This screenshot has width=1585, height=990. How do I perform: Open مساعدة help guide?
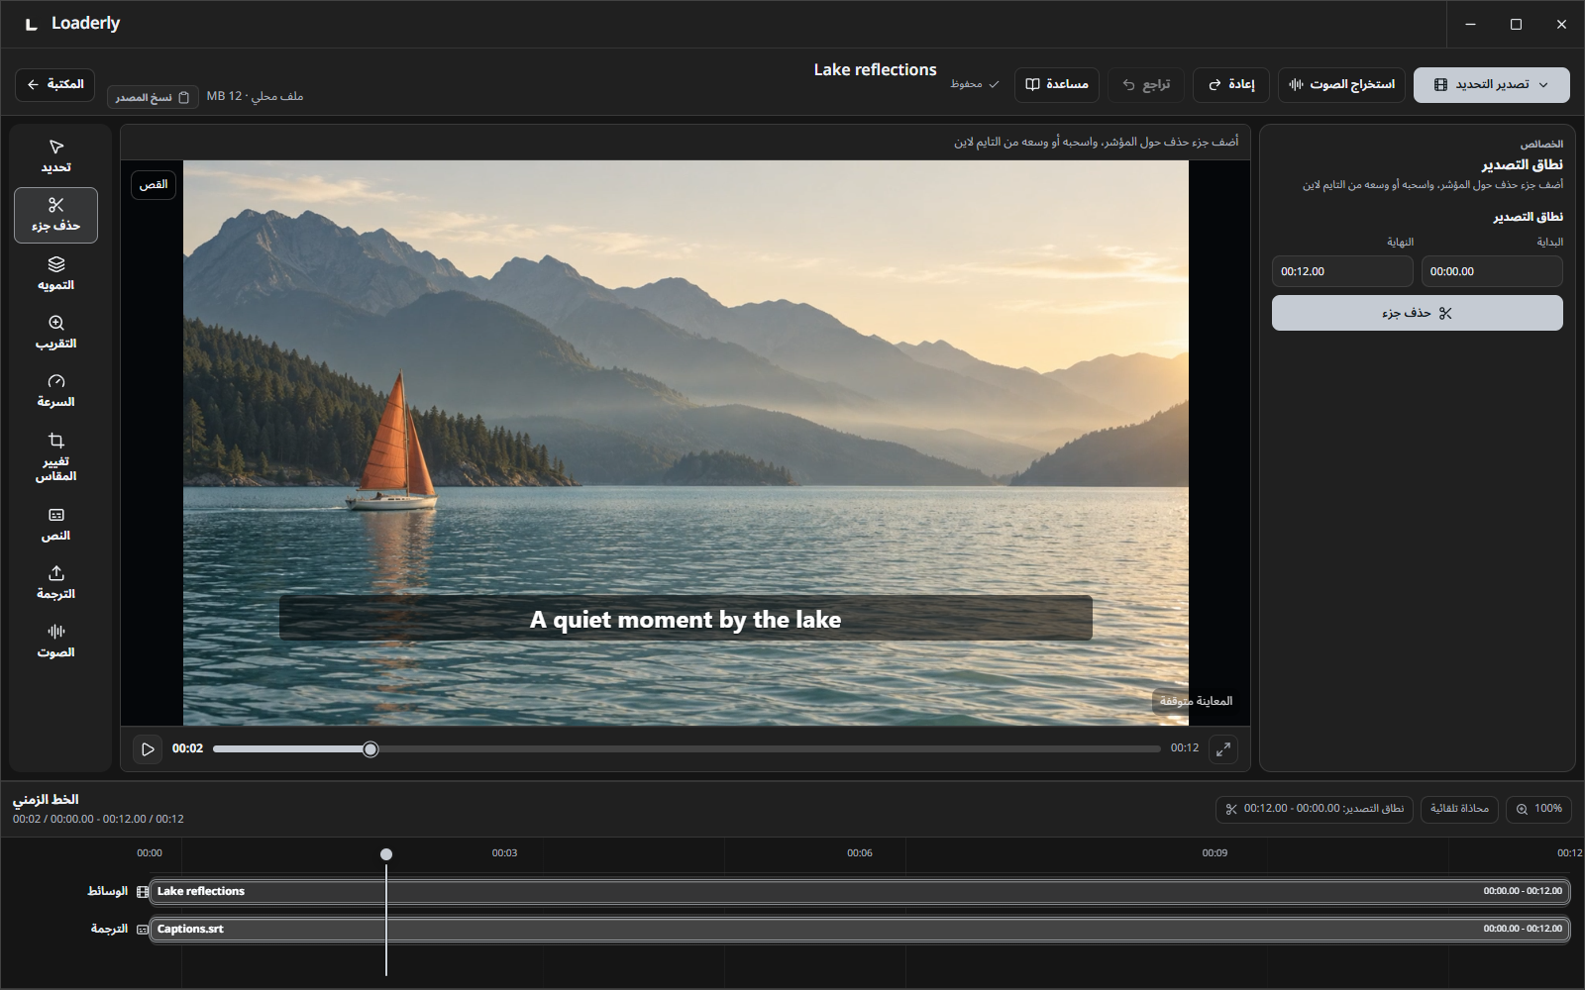point(1057,84)
